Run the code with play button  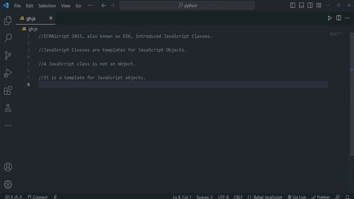[330, 18]
